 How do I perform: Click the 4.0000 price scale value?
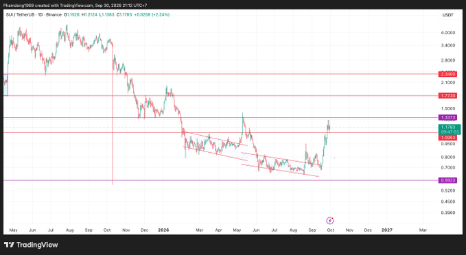[x=448, y=33]
